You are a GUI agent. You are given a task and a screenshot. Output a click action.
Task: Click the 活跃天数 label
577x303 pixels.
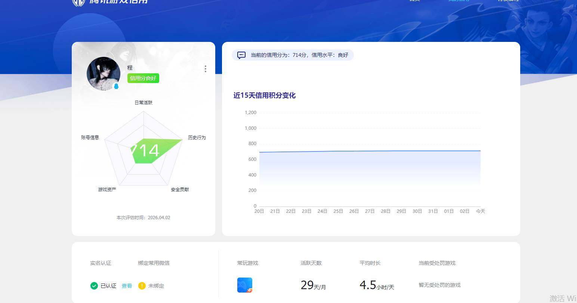pyautogui.click(x=311, y=263)
